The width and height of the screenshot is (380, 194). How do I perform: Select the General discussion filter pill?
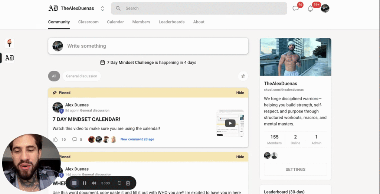click(82, 76)
